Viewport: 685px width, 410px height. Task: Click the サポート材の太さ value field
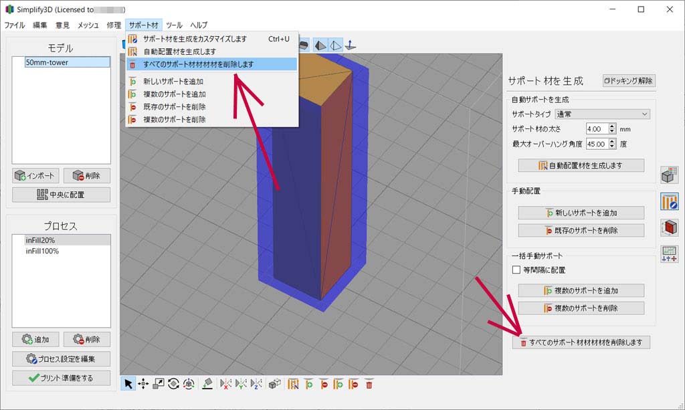point(595,128)
